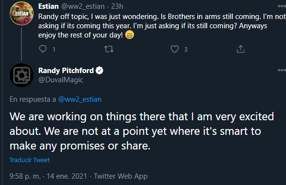
Task: Open the @ww2_estian mention in the reply line
Action: pos(80,99)
